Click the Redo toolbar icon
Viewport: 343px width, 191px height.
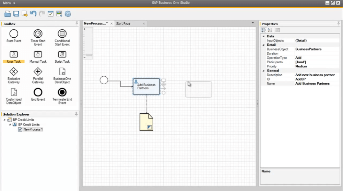tap(42, 14)
